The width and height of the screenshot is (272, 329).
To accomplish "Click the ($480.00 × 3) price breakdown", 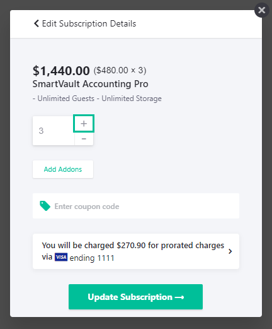I will click(x=120, y=70).
